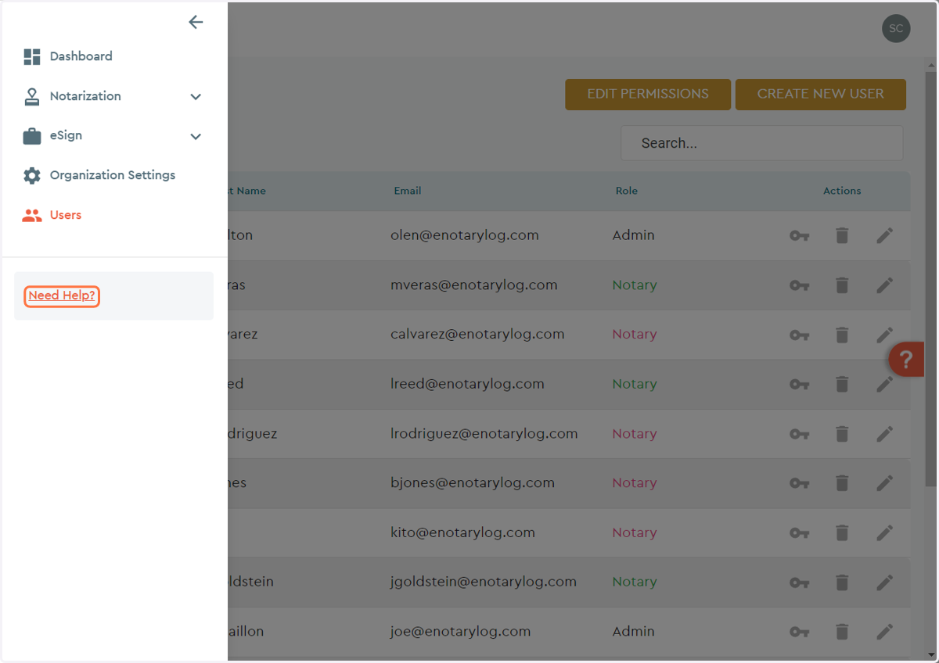Expand the eSign submenu chevron
Screen dimensions: 939x663
(196, 136)
